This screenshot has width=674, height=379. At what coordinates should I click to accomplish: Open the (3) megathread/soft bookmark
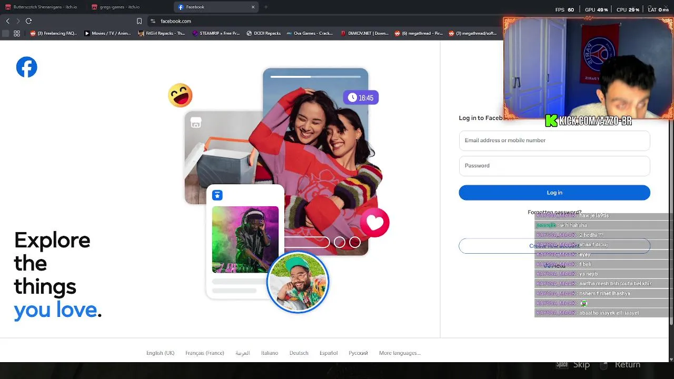coord(473,33)
